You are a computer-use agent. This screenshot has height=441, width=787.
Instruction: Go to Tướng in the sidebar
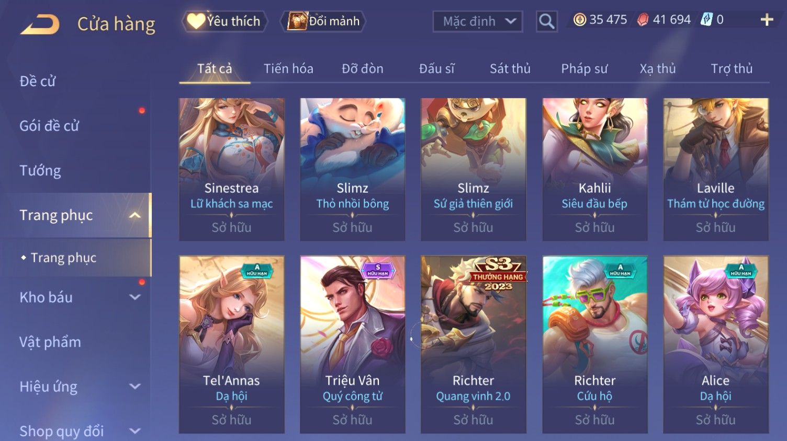click(x=40, y=170)
